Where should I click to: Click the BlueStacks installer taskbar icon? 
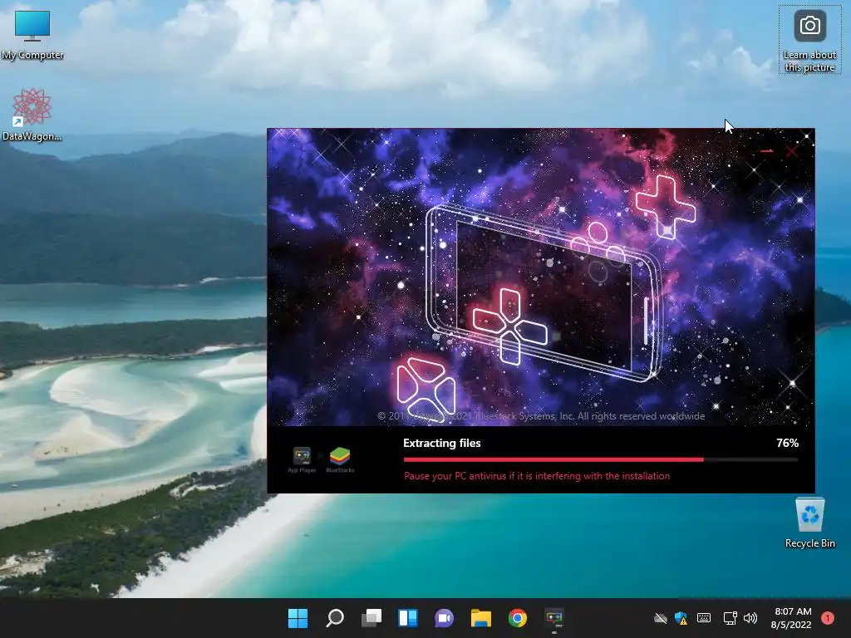pyautogui.click(x=554, y=618)
